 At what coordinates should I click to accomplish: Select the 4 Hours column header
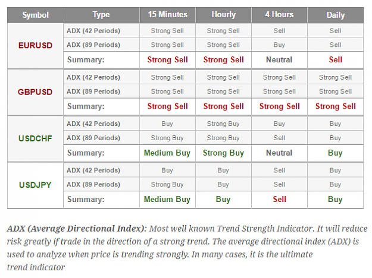[280, 15]
